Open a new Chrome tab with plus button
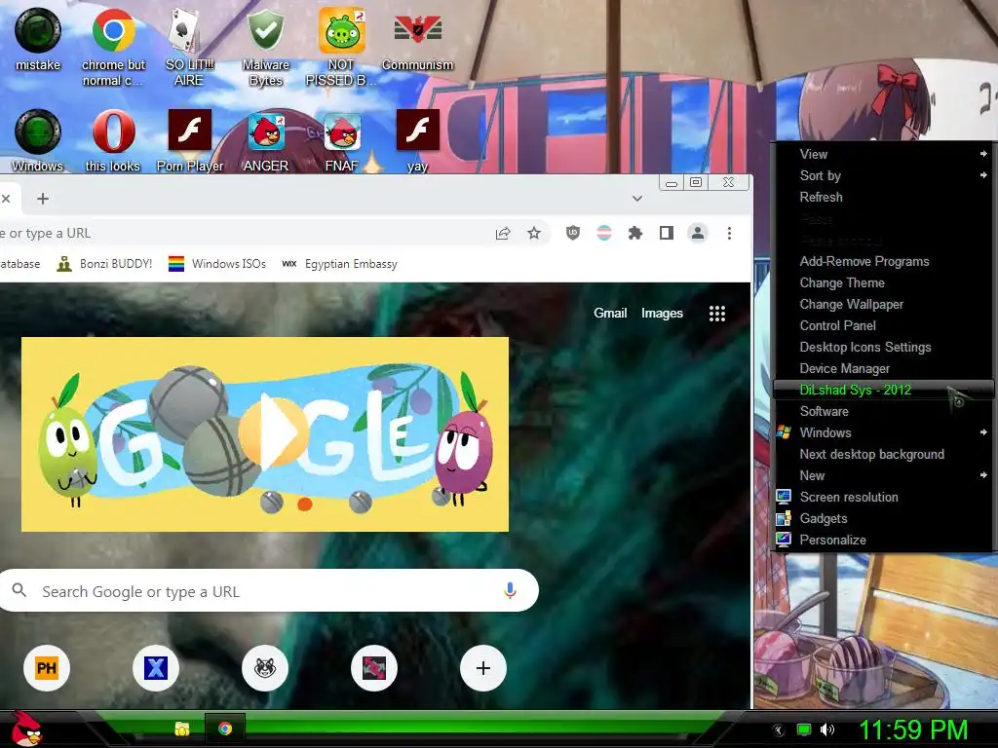This screenshot has height=748, width=998. 43,199
